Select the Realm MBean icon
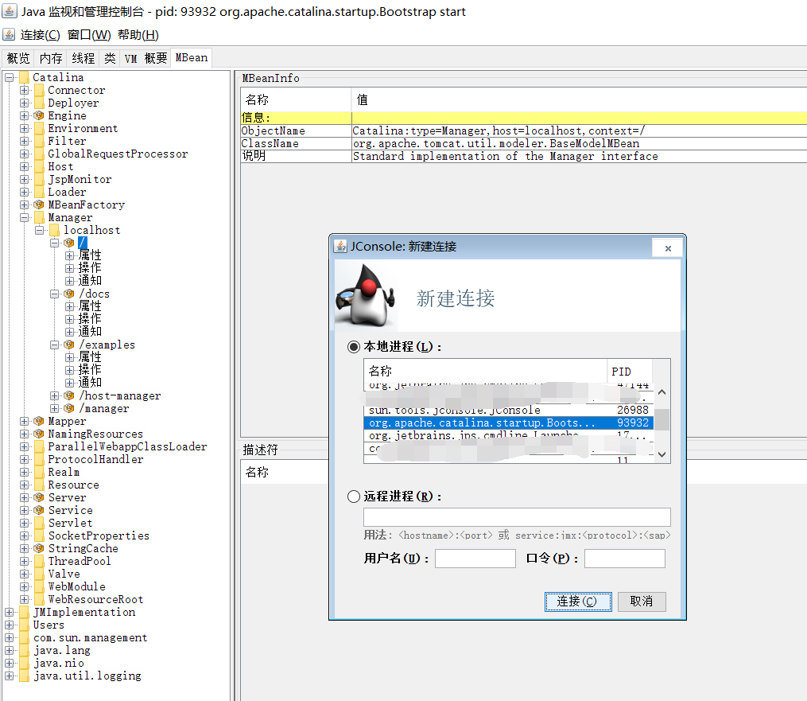Viewport: 807px width, 701px height. pyautogui.click(x=38, y=472)
